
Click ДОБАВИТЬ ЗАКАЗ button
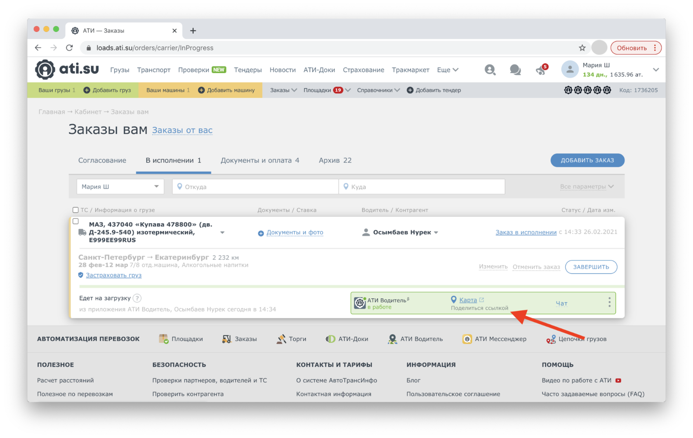pyautogui.click(x=587, y=160)
